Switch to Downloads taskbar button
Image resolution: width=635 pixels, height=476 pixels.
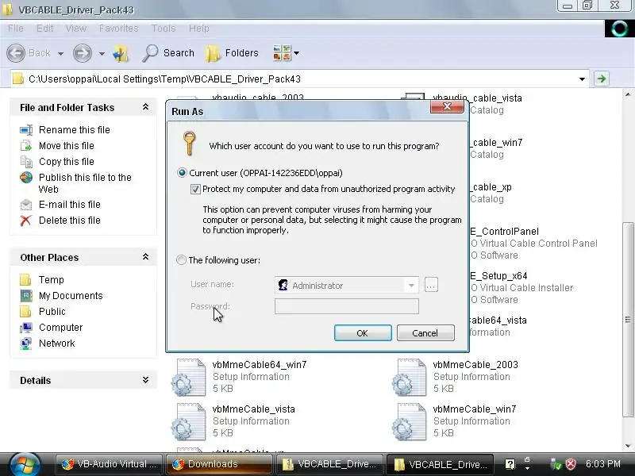click(x=219, y=464)
